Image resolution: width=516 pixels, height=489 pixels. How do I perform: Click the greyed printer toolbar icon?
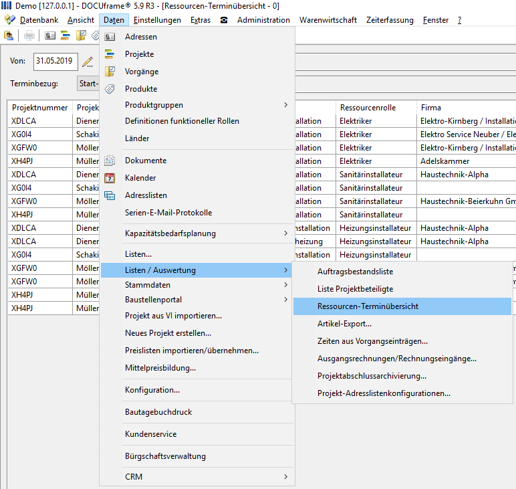[x=29, y=35]
